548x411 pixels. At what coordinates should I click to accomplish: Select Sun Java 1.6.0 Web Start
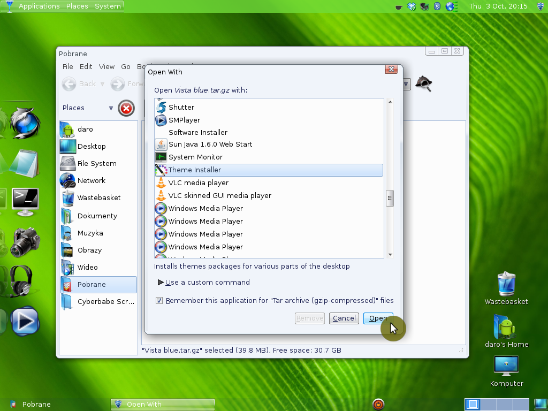[x=210, y=144]
